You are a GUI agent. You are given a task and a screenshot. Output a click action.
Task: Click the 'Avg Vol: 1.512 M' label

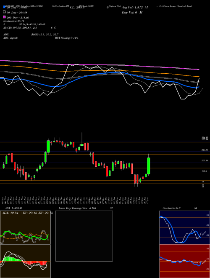coord(135,8)
